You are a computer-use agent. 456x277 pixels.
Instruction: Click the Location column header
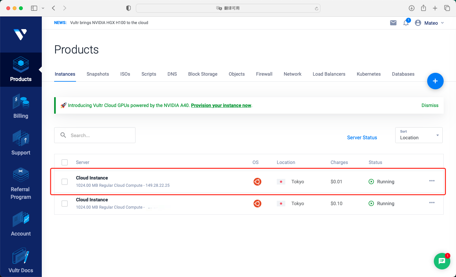pos(286,162)
